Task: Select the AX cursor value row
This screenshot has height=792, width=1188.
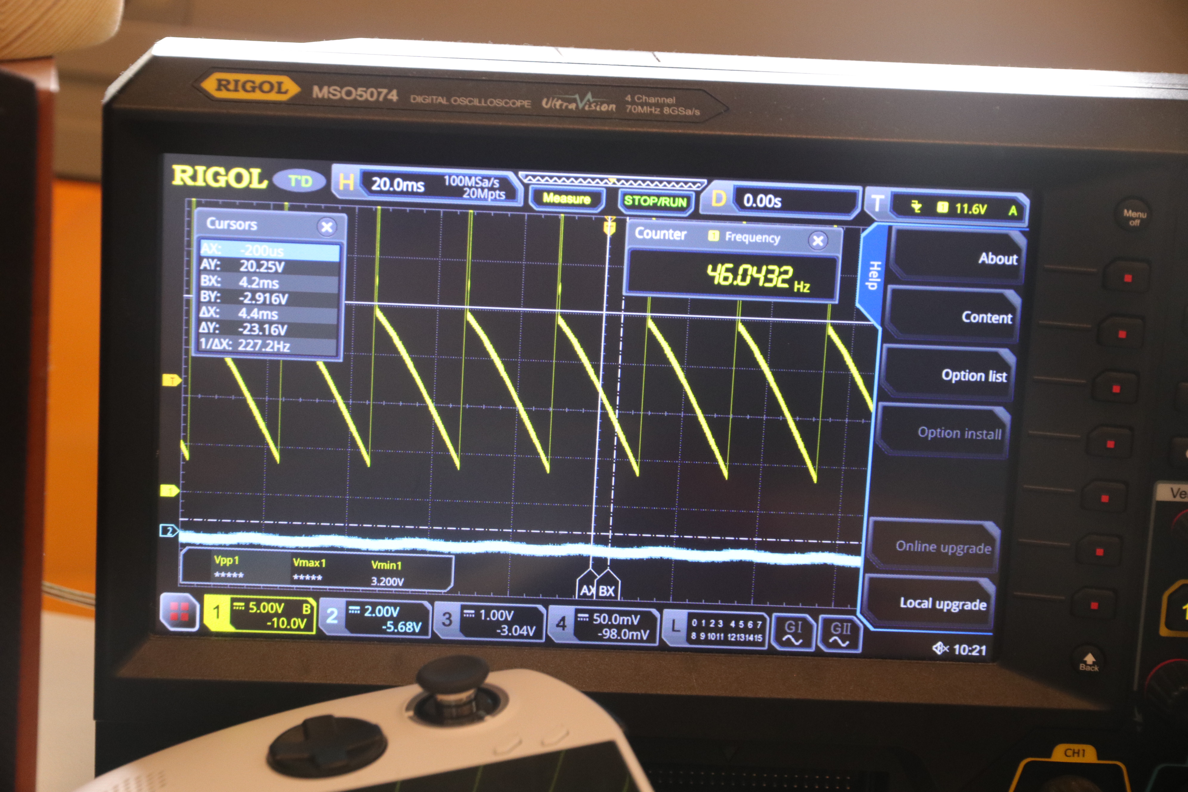Action: pyautogui.click(x=269, y=250)
